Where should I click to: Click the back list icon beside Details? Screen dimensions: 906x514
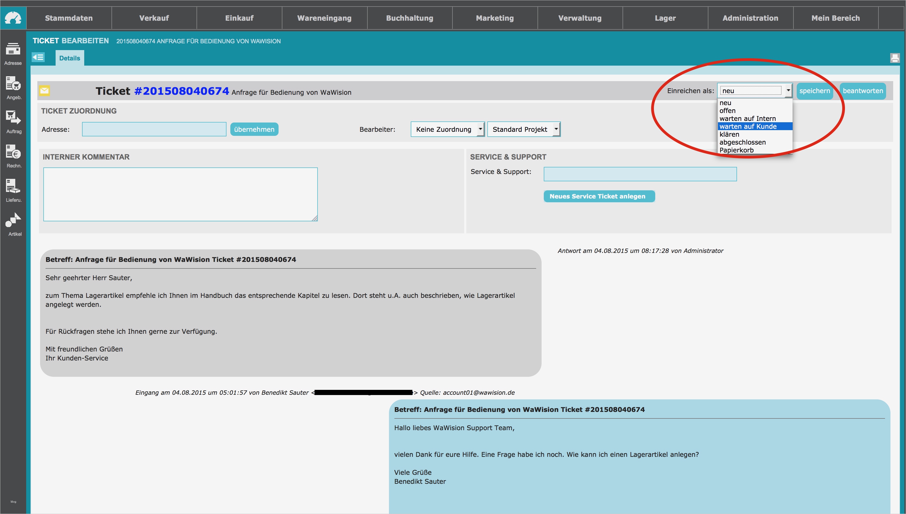38,57
